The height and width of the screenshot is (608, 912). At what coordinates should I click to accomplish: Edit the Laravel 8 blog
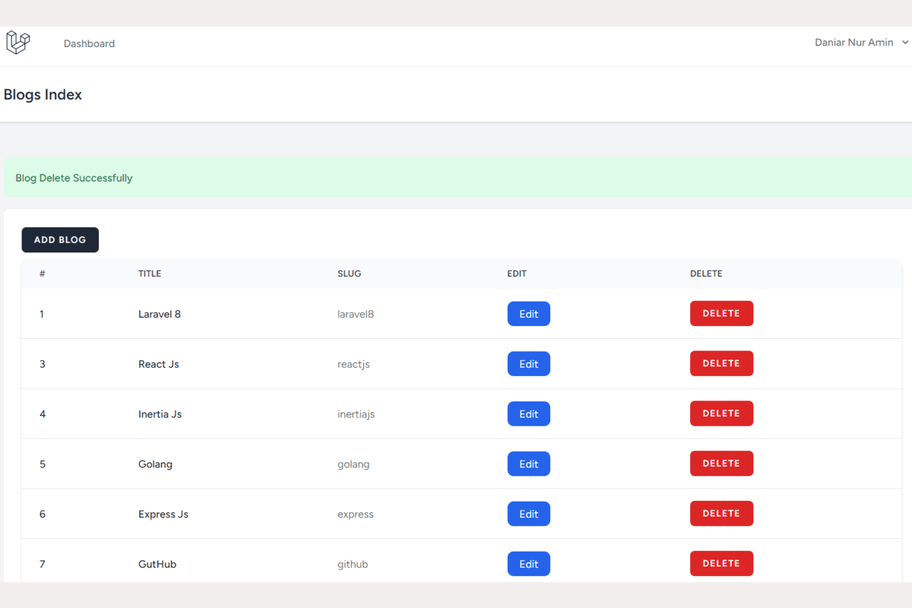click(x=528, y=314)
